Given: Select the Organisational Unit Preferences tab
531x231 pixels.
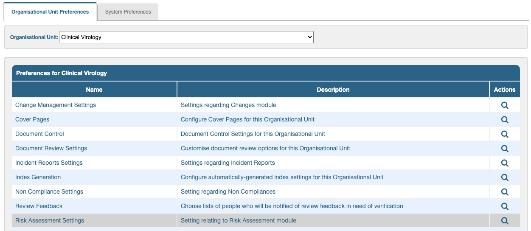Looking at the screenshot, I should pos(50,12).
